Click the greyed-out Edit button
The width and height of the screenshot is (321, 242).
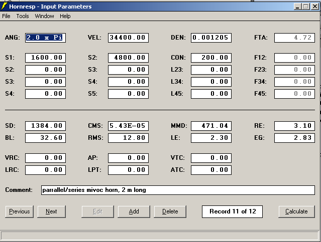click(97, 211)
